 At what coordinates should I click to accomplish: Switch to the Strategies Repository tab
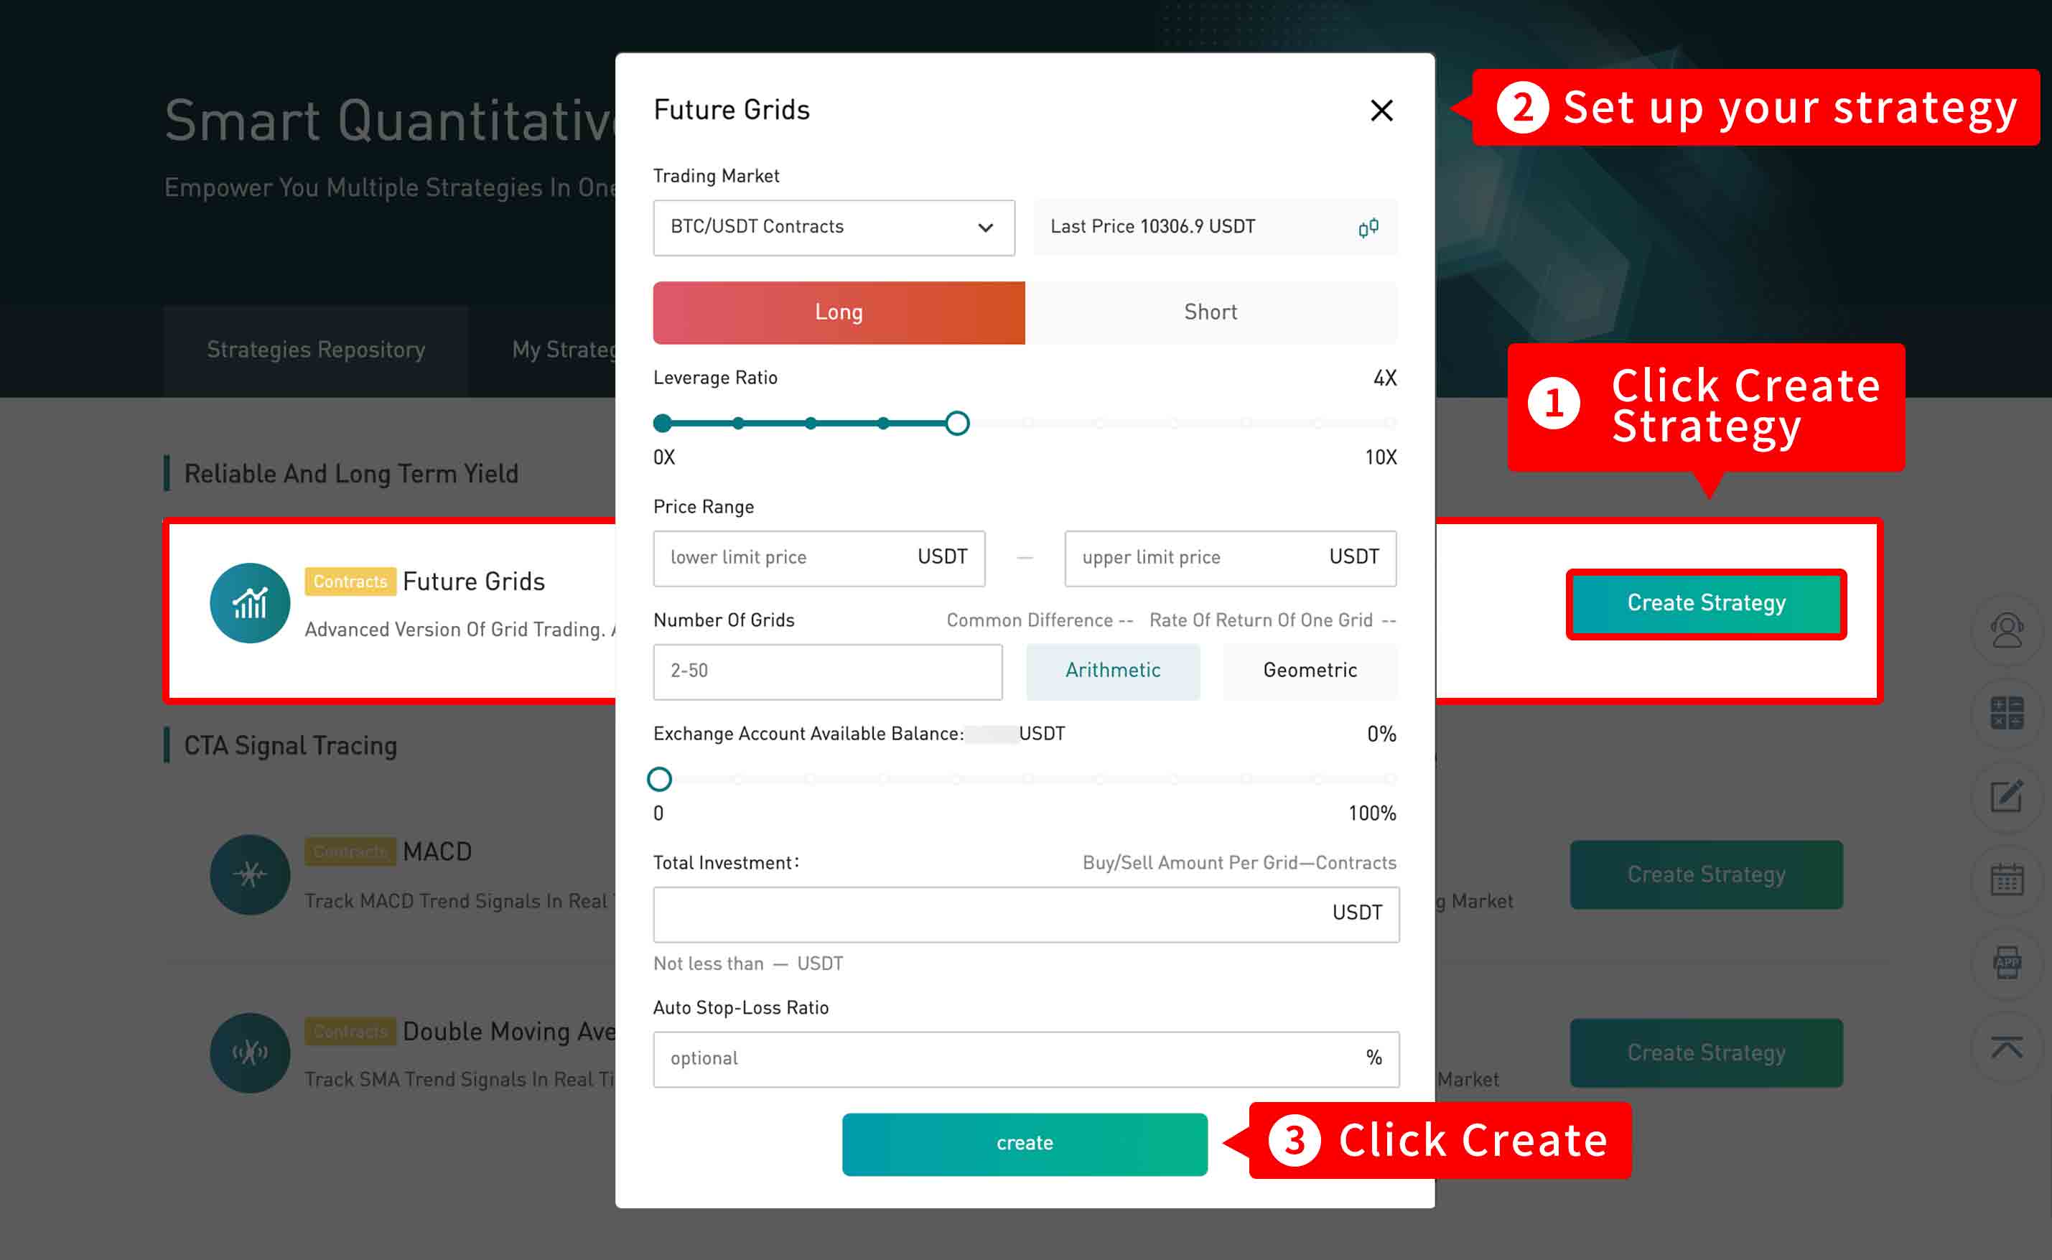pos(316,350)
